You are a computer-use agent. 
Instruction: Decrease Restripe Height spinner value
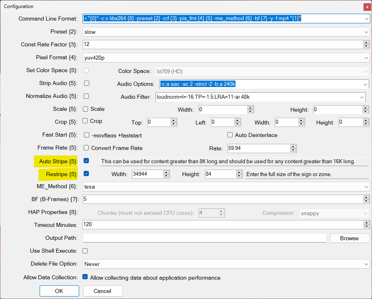[239, 176]
